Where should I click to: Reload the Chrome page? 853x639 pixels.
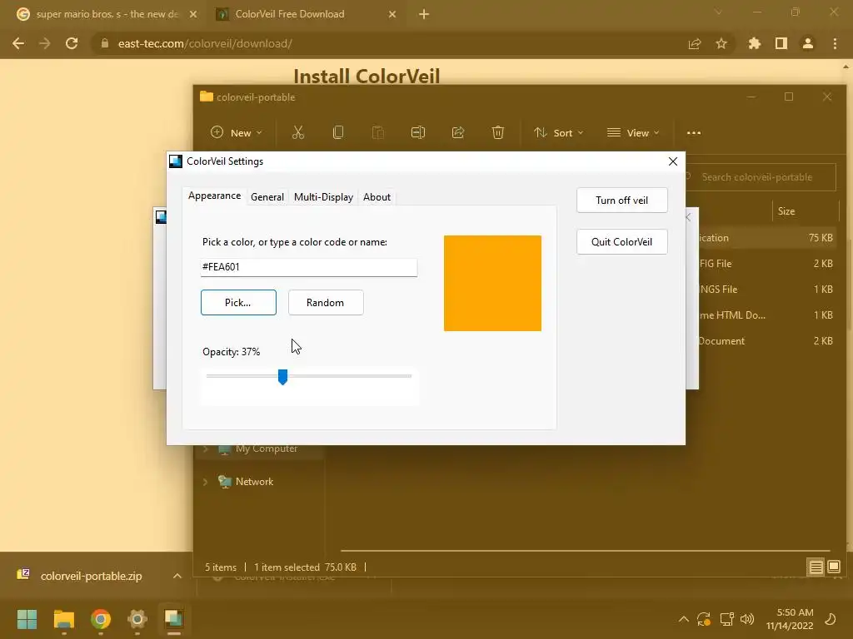point(72,43)
